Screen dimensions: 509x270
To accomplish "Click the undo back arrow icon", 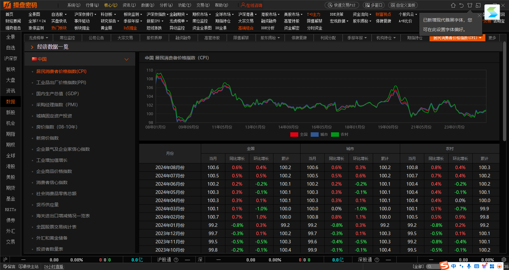I will coord(462,5).
